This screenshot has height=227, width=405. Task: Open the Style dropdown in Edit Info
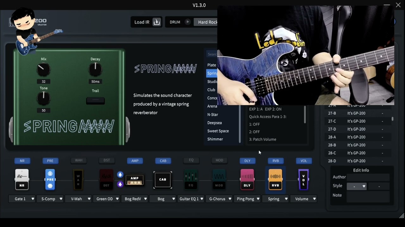click(x=357, y=186)
